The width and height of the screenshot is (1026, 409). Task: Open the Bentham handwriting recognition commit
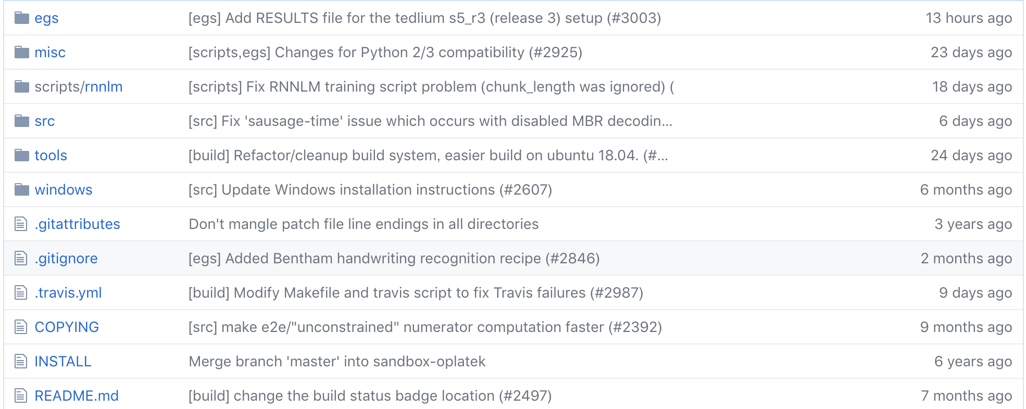394,259
